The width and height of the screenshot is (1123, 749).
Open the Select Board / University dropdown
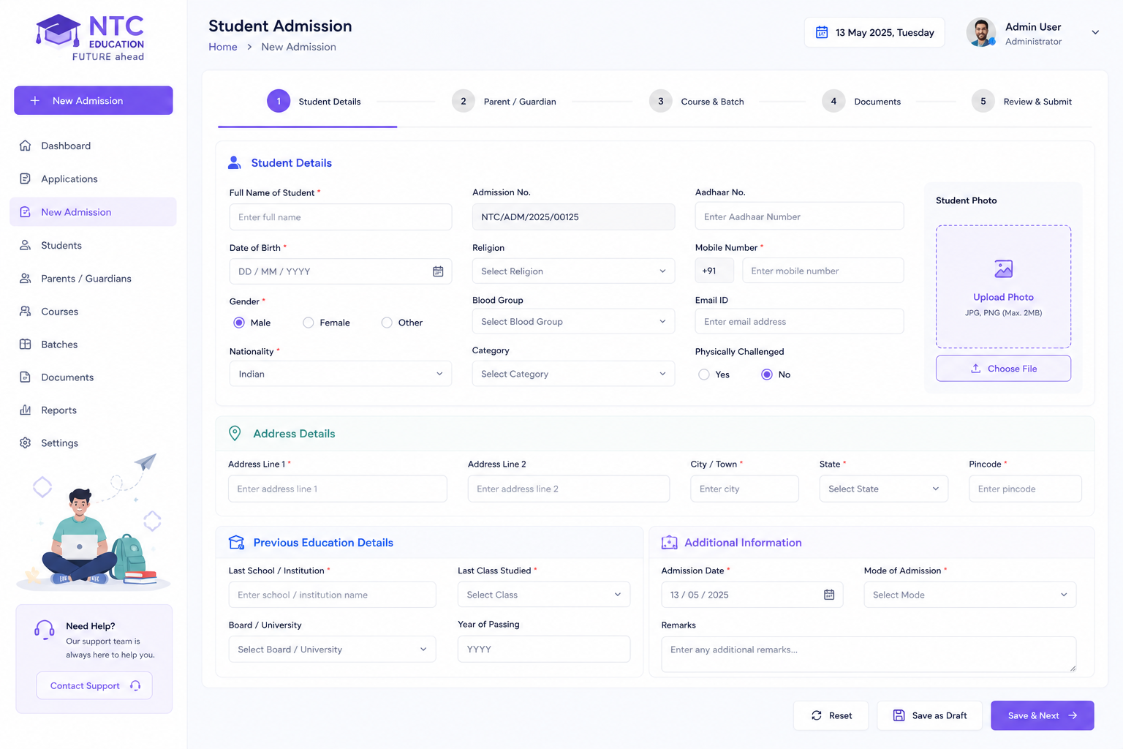click(x=332, y=650)
